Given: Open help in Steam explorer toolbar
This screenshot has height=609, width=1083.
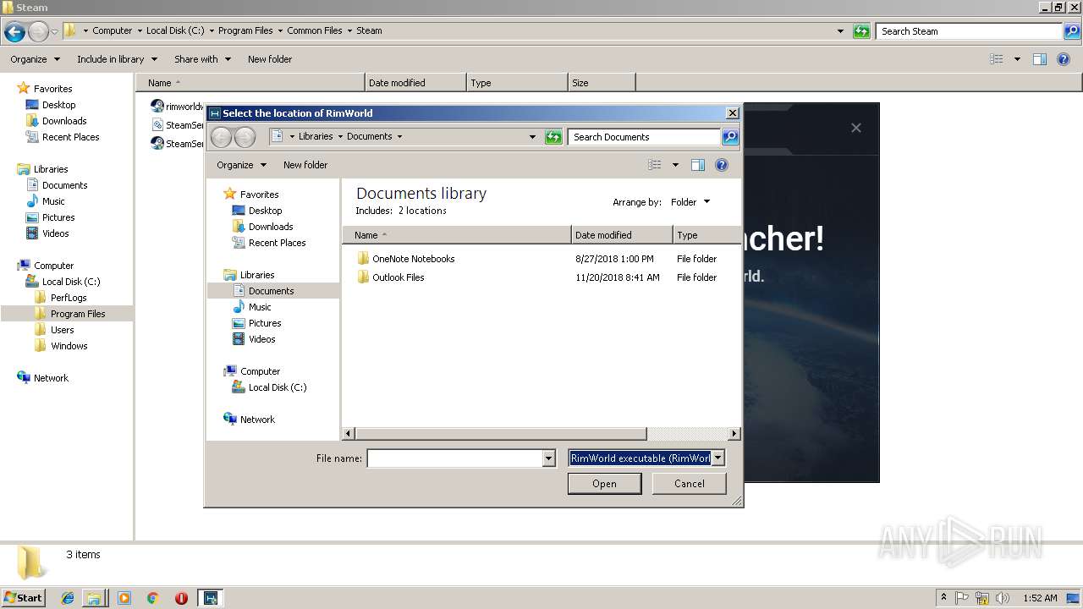Looking at the screenshot, I should 1064,59.
